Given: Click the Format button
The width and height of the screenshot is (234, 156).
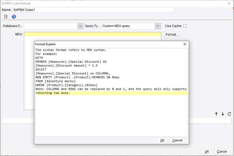Looking at the screenshot, I should [x=172, y=34].
